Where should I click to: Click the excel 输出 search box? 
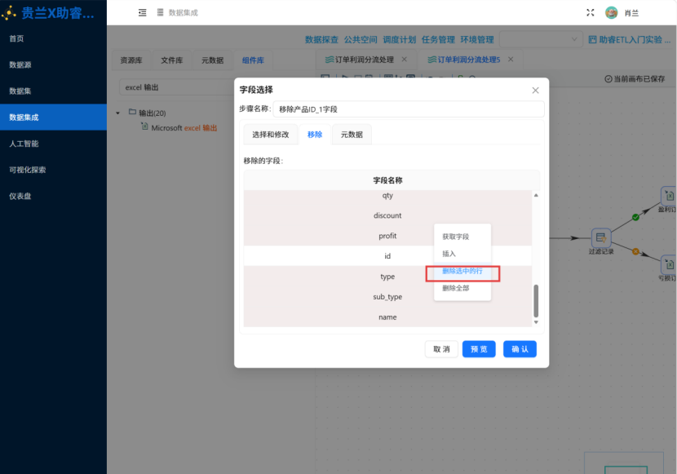pyautogui.click(x=177, y=87)
